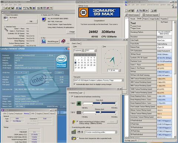This screenshot has width=178, height=143.
Task: Click the Result Browser button
Action: click(53, 41)
